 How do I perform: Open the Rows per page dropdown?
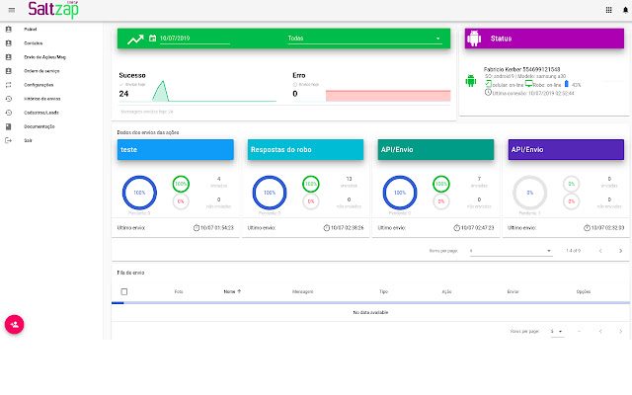tap(557, 332)
